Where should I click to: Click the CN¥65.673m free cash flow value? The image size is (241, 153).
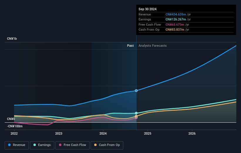point(175,25)
